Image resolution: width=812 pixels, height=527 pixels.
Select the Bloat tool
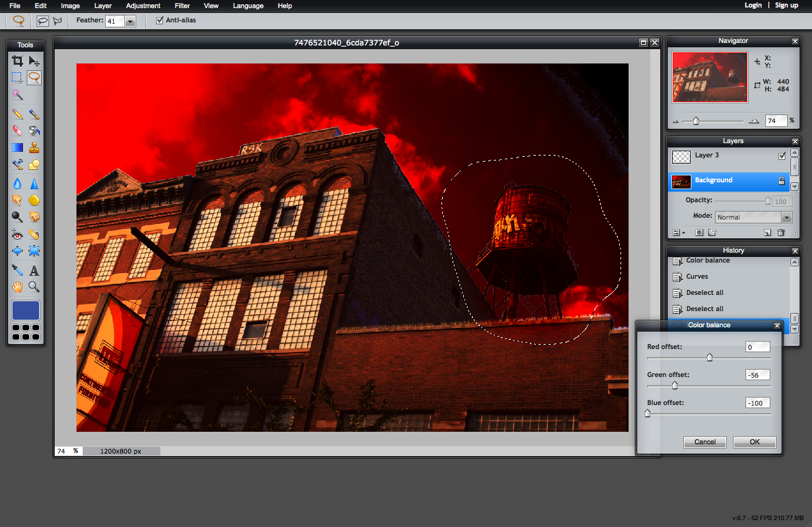tap(17, 251)
